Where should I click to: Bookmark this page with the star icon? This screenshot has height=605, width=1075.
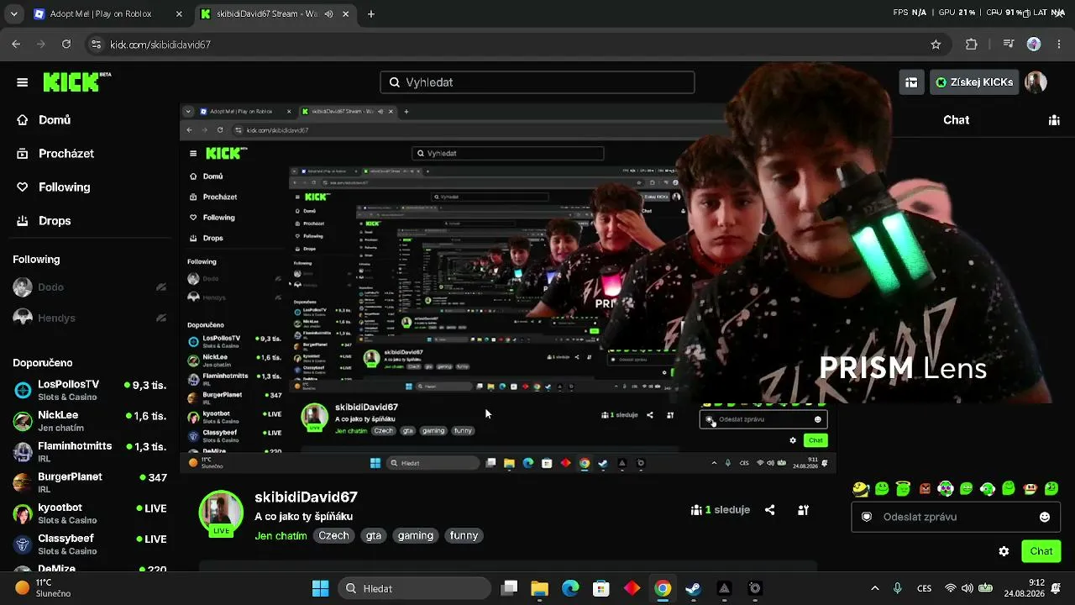click(x=936, y=45)
